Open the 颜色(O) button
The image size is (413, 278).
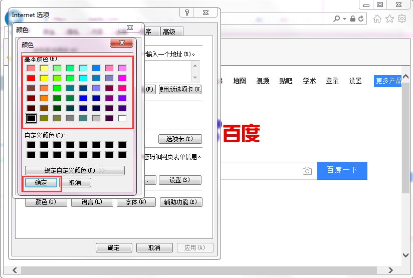tap(46, 202)
